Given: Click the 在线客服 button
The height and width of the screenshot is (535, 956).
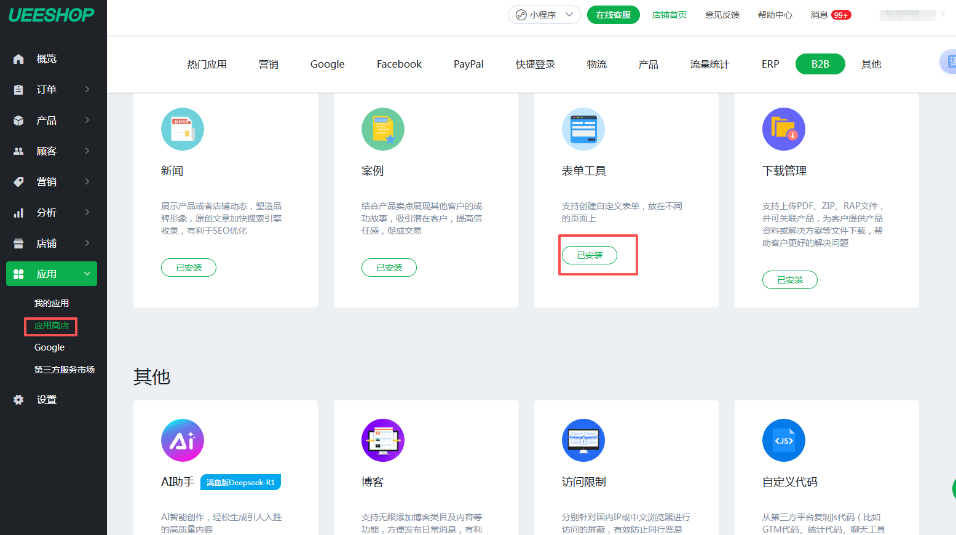Looking at the screenshot, I should [x=613, y=15].
